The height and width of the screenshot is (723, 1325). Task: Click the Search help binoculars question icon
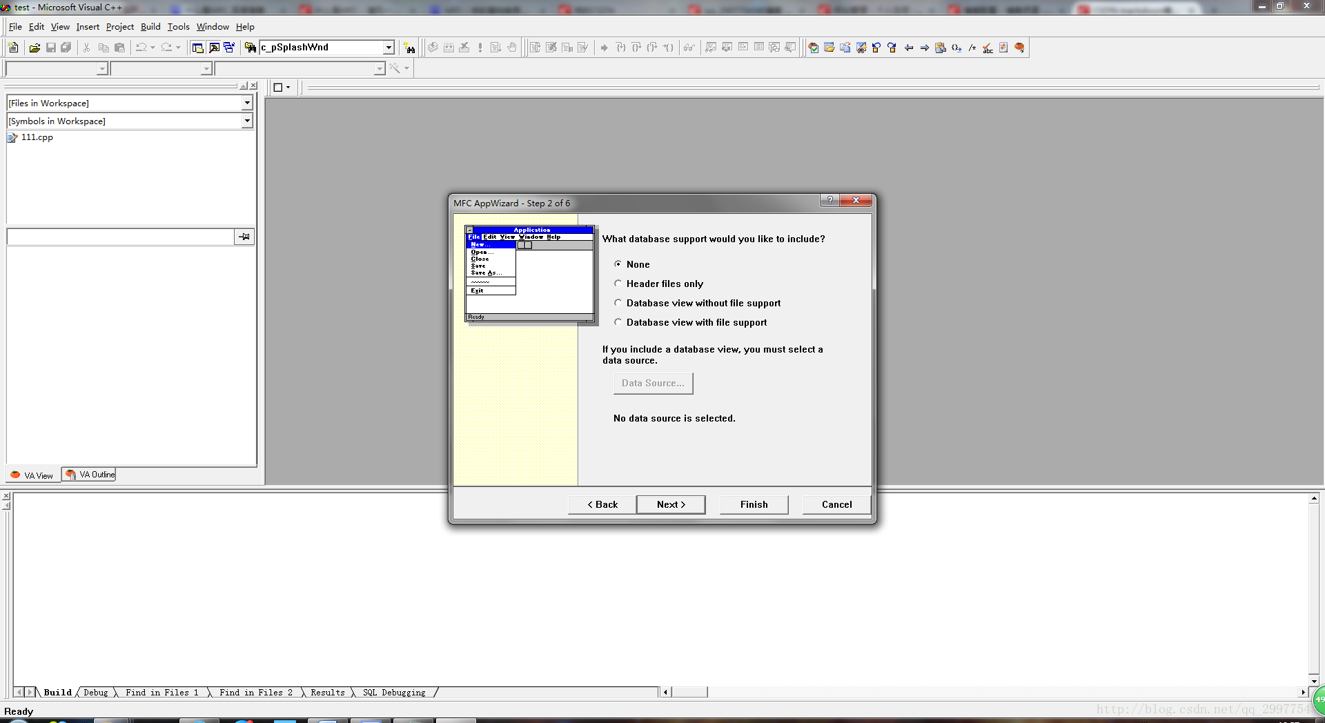[410, 48]
